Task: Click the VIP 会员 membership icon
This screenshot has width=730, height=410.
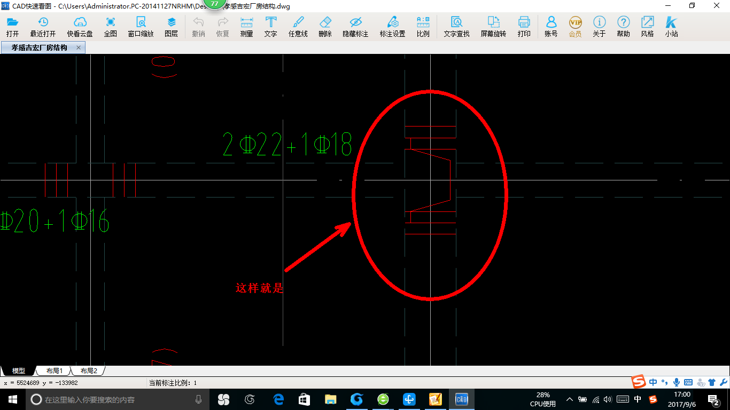Action: [575, 27]
